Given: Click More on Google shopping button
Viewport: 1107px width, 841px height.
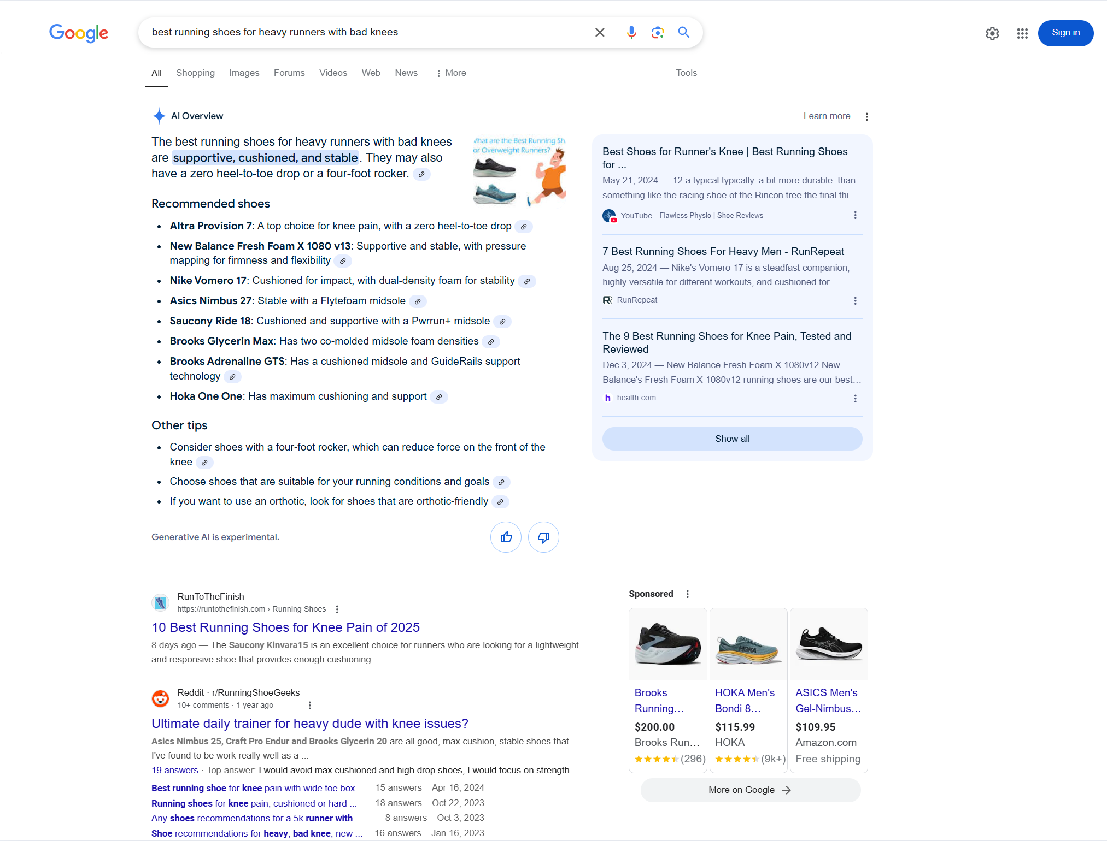Looking at the screenshot, I should click(x=750, y=790).
